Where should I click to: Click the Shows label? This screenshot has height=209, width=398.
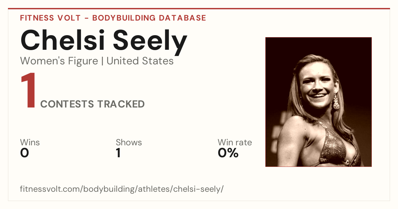tap(129, 142)
